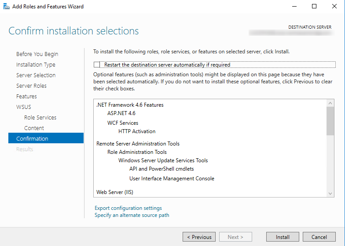345x246 pixels.
Task: Click Export configuration settings link
Action: (128, 208)
